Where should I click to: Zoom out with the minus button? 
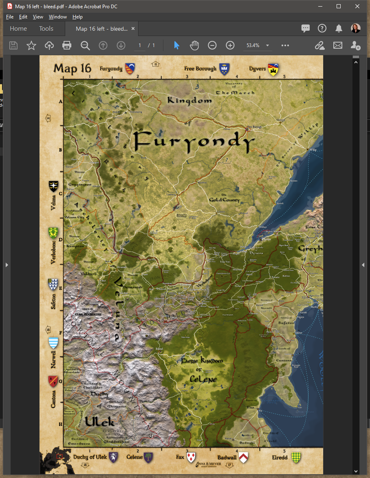pos(212,45)
